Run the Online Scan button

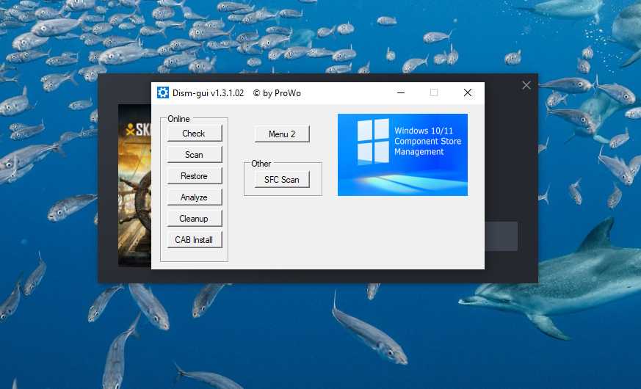[195, 155]
